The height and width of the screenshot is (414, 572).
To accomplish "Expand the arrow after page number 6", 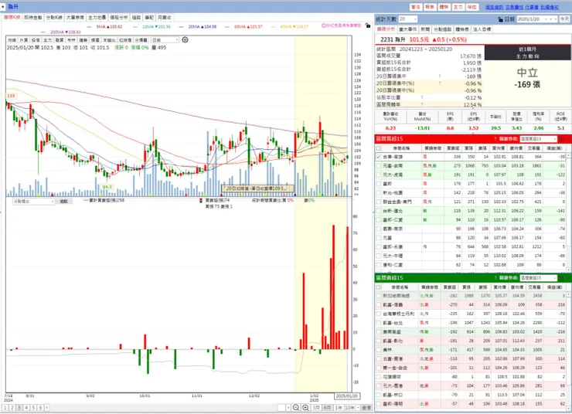I will point(47,408).
